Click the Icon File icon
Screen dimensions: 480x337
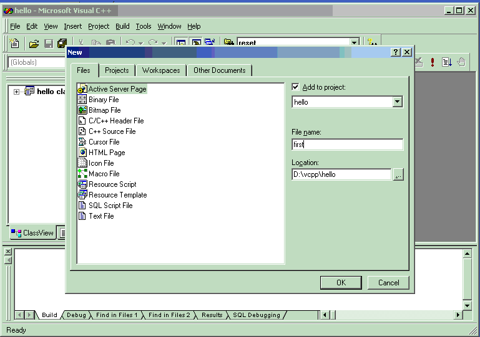82,163
